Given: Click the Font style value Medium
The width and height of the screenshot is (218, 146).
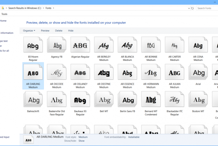Looking at the screenshot, I should [83, 137].
